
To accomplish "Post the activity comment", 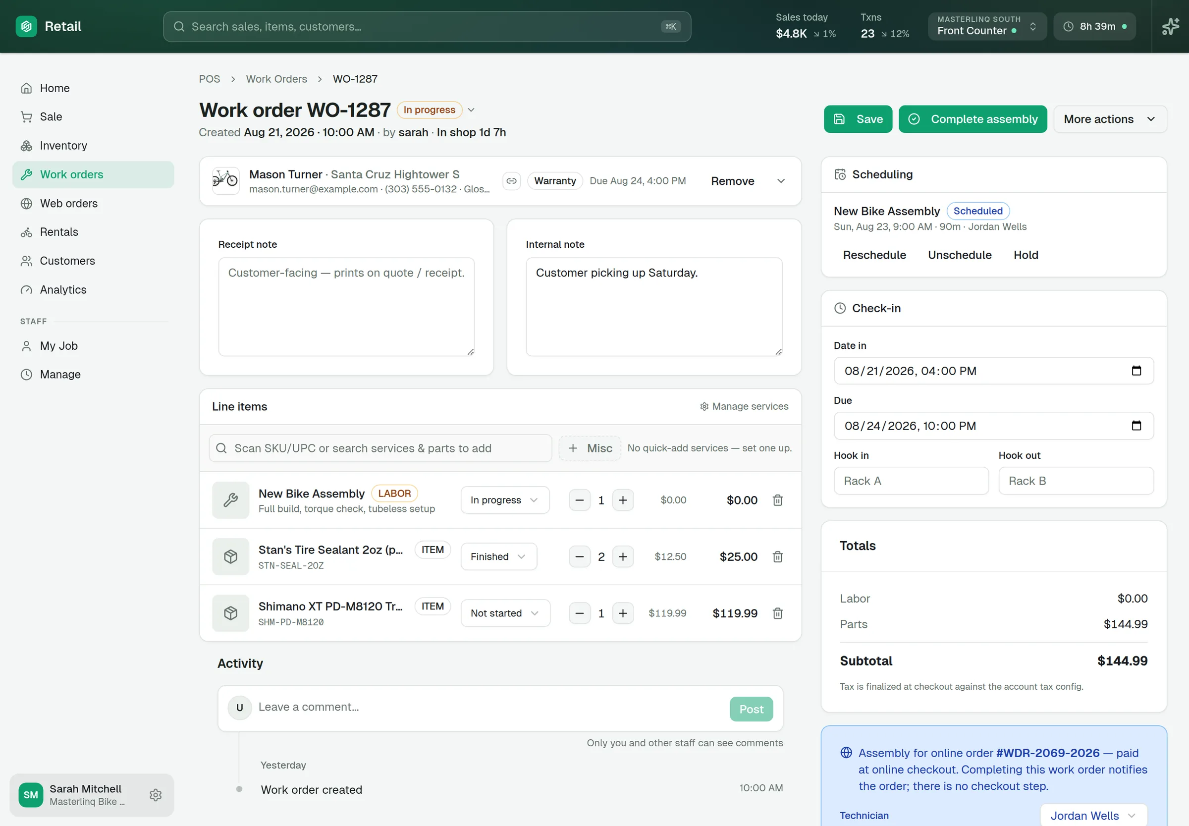I will pyautogui.click(x=751, y=709).
